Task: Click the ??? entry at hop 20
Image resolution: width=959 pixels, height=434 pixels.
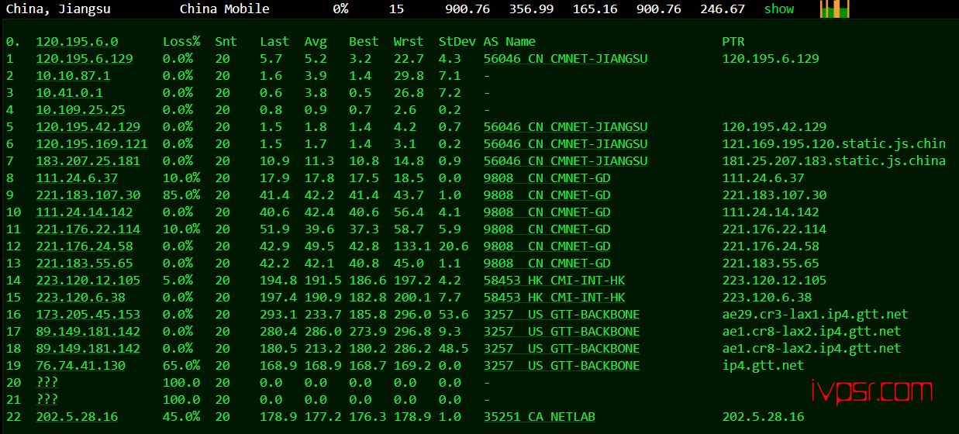Action: pyautogui.click(x=47, y=383)
